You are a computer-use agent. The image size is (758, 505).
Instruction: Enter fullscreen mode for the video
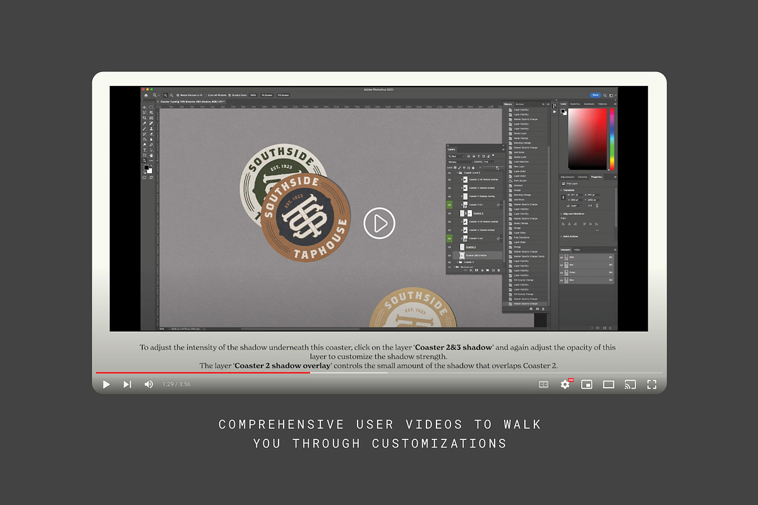pos(651,384)
